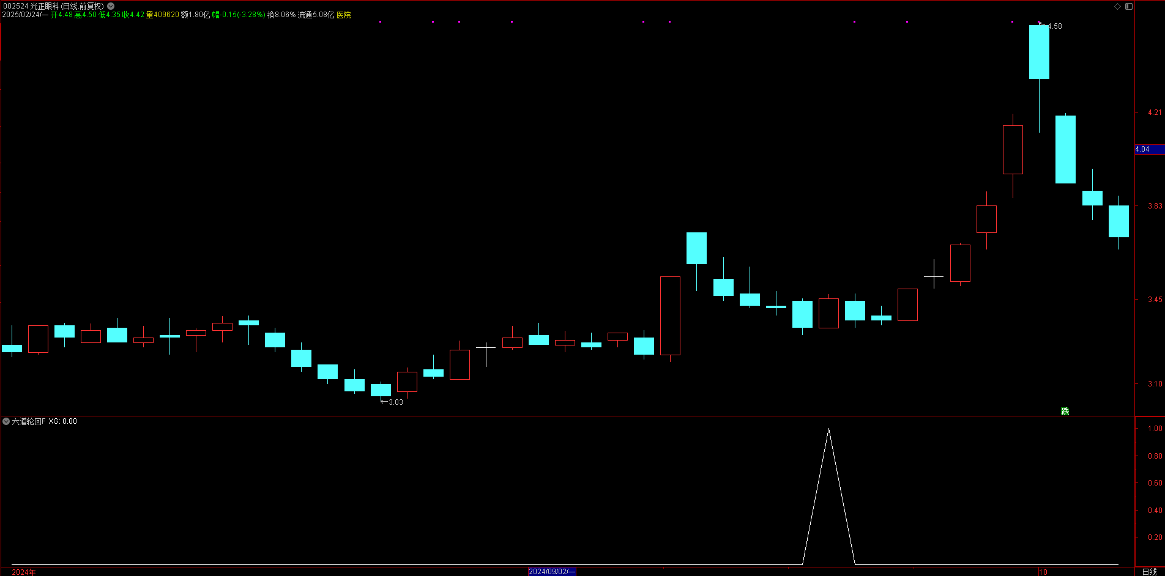Click the low price annotation 3.03
Screen dimensions: 1165x576
click(396, 402)
